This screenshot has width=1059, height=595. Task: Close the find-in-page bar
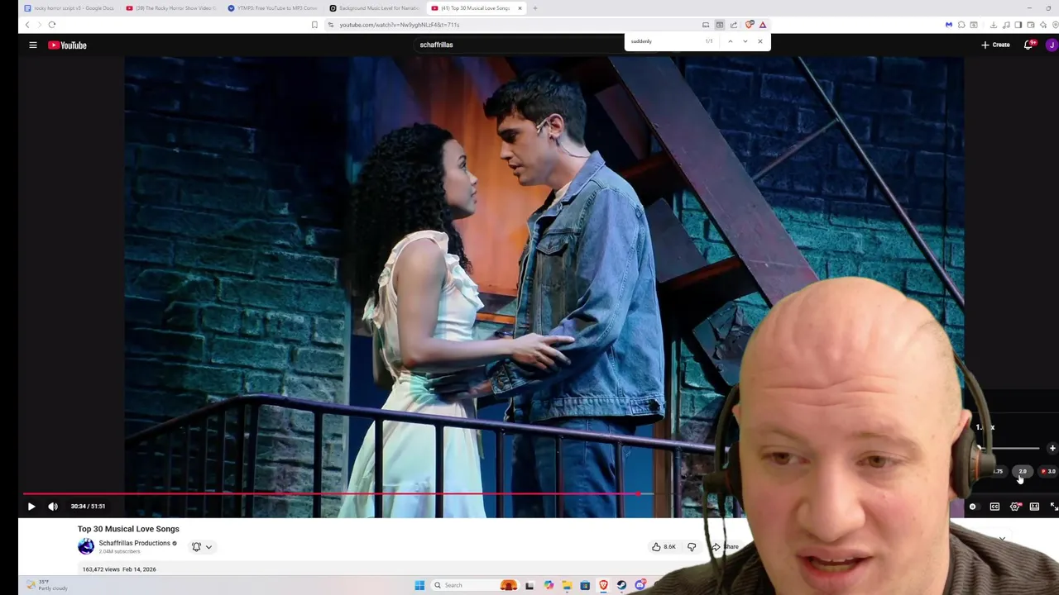pyautogui.click(x=760, y=41)
